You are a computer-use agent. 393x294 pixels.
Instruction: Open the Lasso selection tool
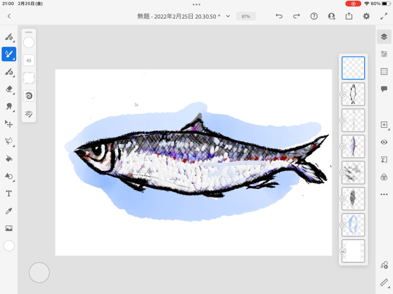coord(8,141)
